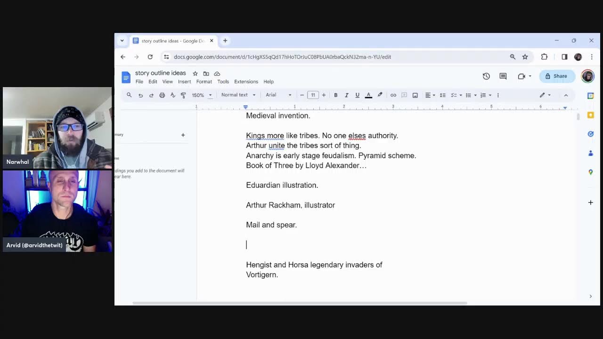Open the comments history icon
The image size is (603, 339).
tap(503, 76)
